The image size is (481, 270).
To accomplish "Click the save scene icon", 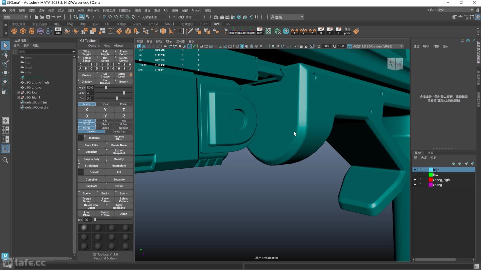I will click(48, 17).
